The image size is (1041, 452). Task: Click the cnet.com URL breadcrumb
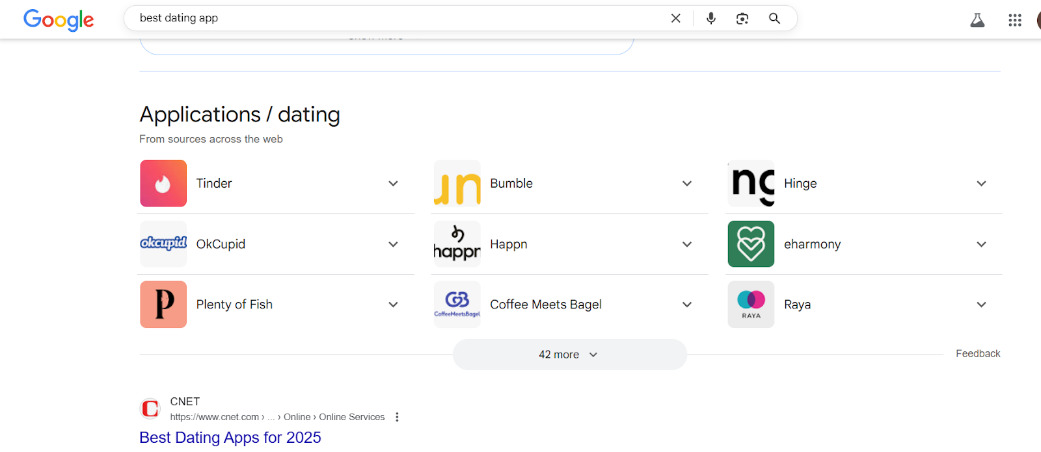[x=277, y=417]
